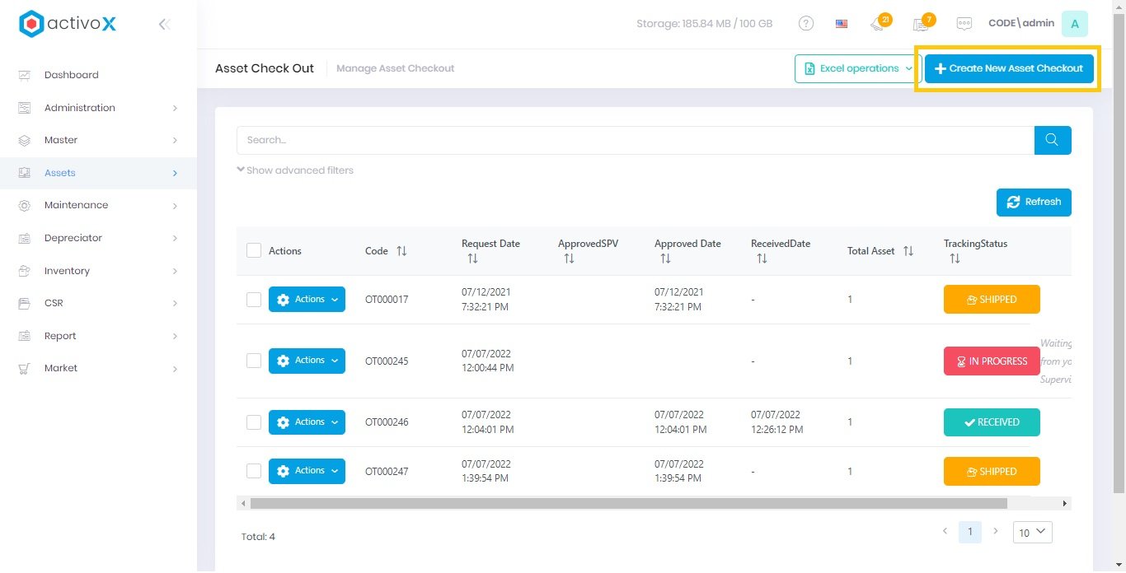Check the box for row OT000246

(x=254, y=422)
